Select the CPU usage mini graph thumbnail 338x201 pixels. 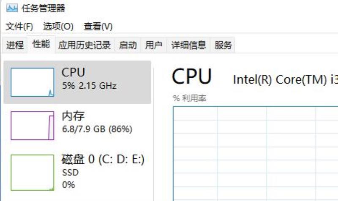click(33, 82)
